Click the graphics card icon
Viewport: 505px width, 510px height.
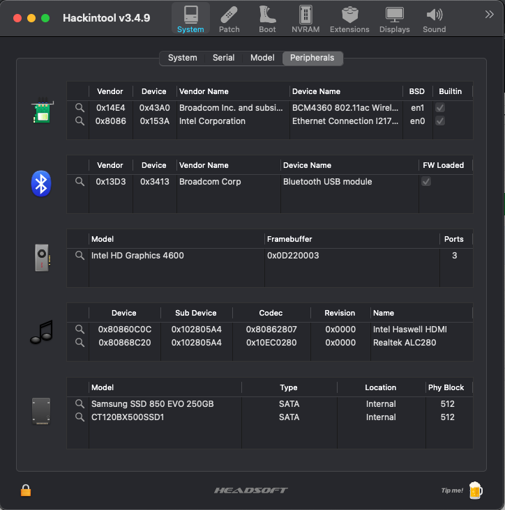(x=42, y=258)
